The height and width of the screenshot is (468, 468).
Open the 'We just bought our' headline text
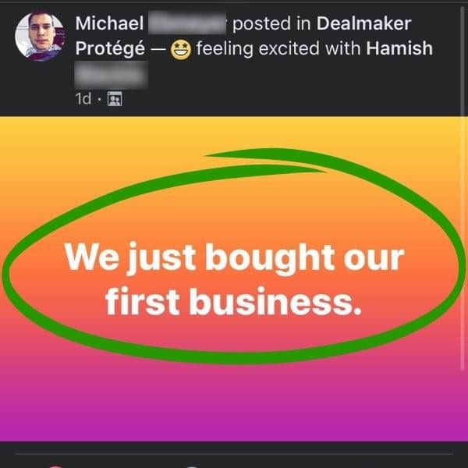pyautogui.click(x=234, y=258)
